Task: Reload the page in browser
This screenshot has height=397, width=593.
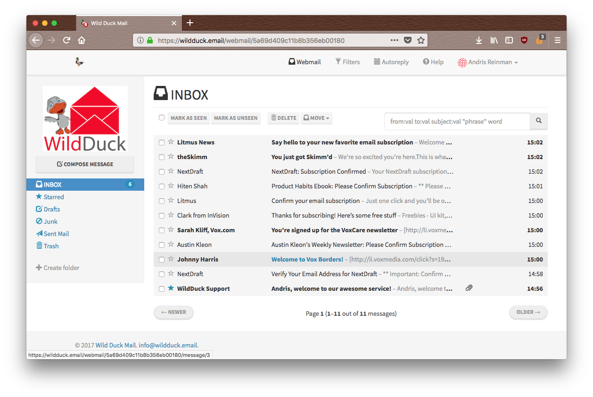Action: (x=67, y=41)
